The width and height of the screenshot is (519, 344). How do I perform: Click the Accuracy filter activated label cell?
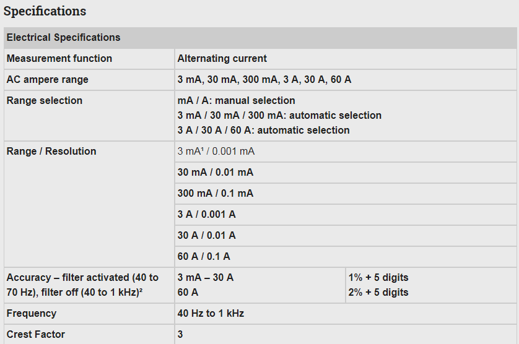[x=82, y=285]
